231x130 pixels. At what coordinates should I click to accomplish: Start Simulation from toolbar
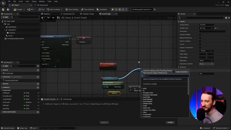coord(102,9)
